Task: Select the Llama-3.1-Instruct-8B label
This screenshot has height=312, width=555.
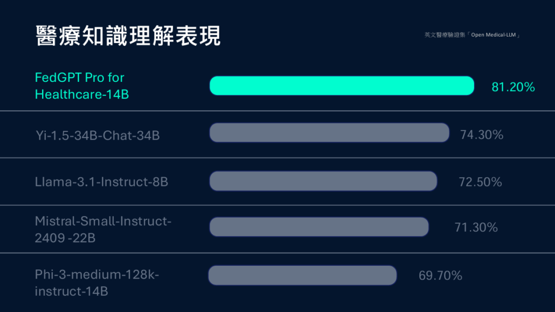Action: 101,182
